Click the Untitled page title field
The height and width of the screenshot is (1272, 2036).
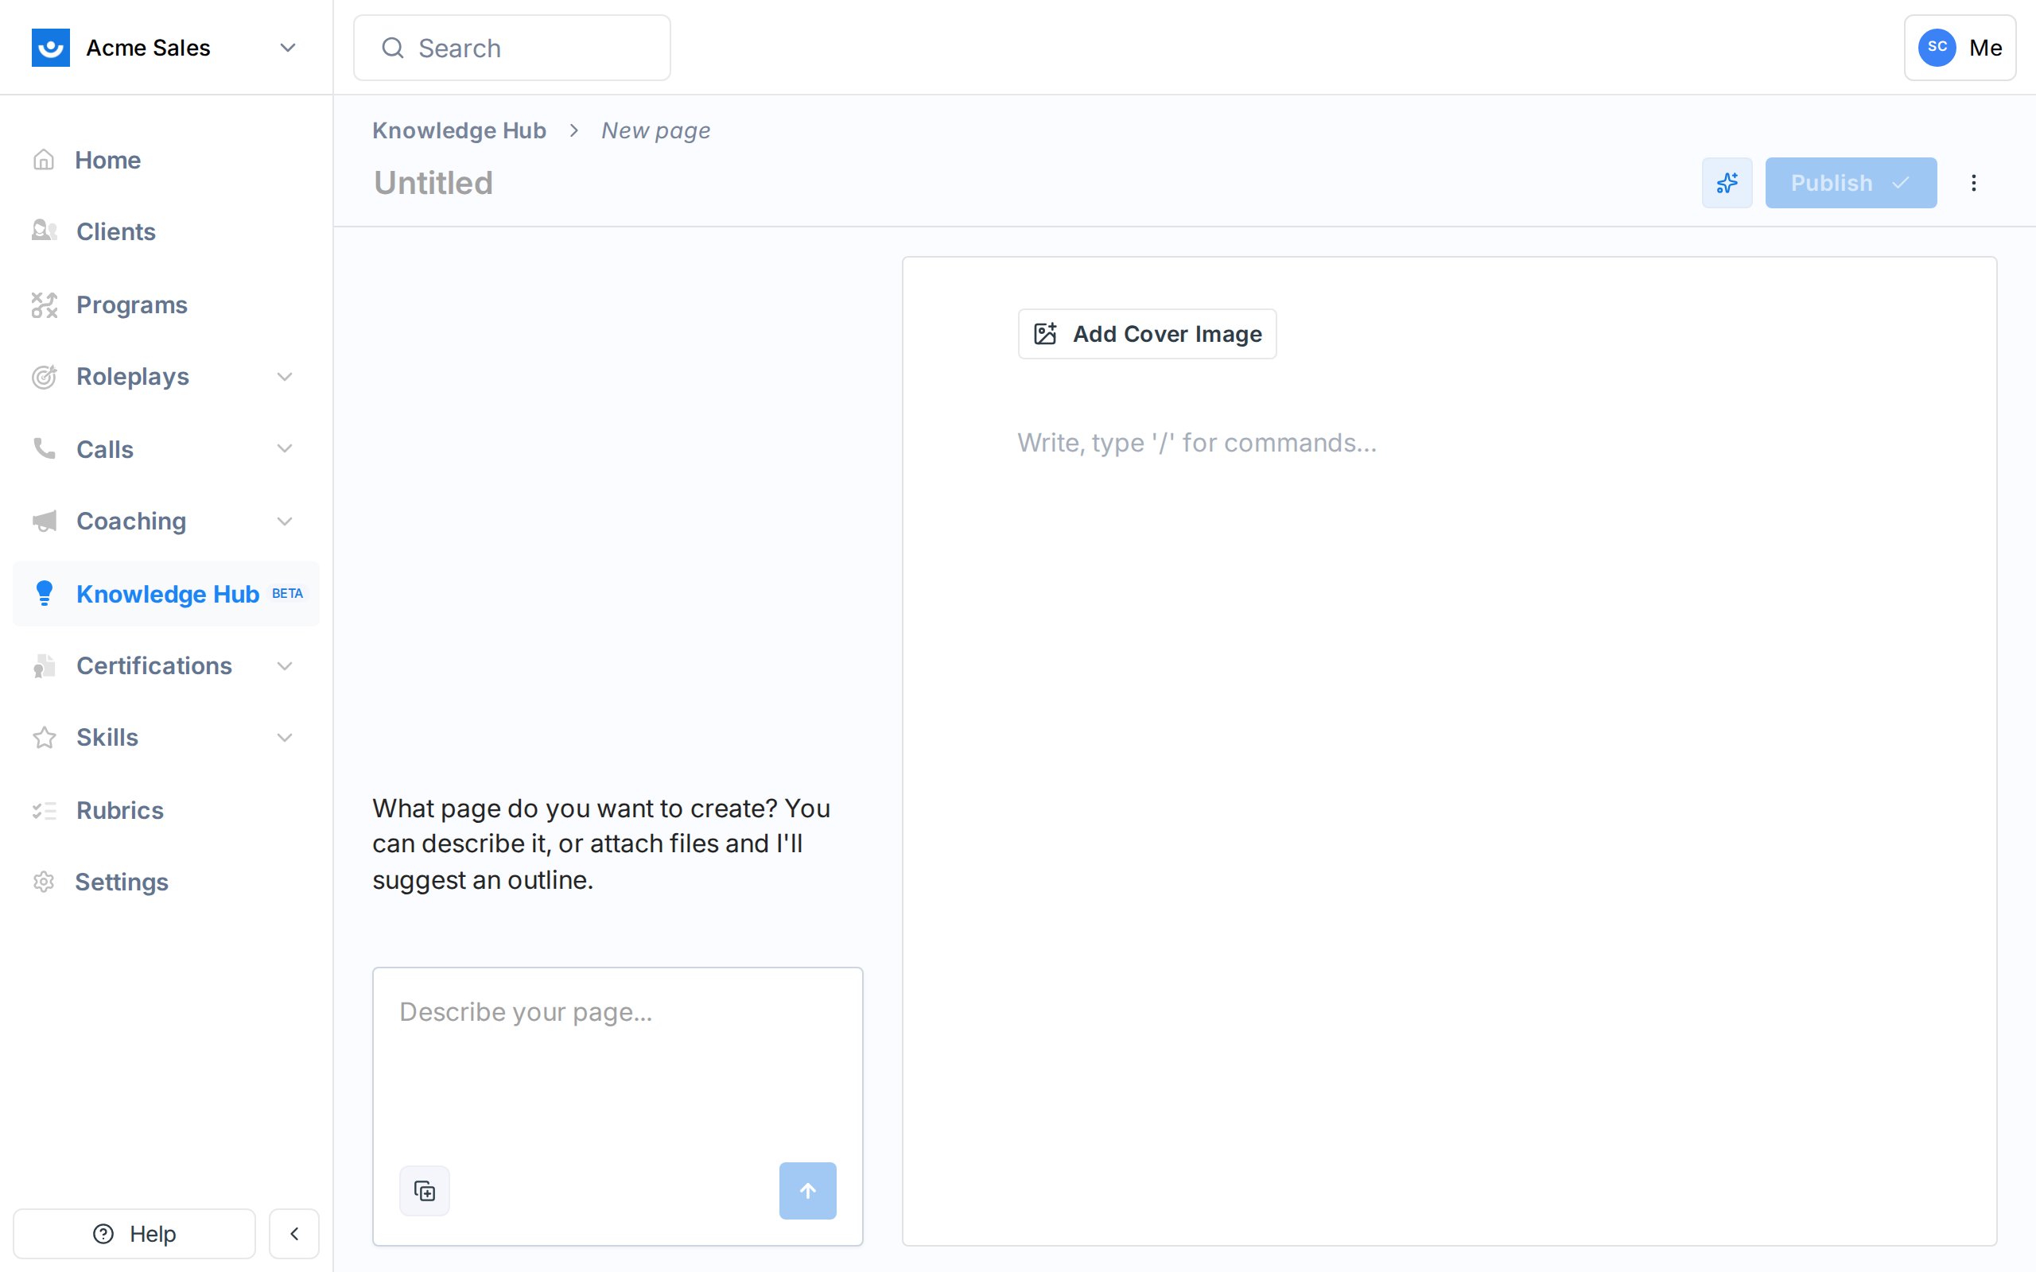pyautogui.click(x=433, y=183)
